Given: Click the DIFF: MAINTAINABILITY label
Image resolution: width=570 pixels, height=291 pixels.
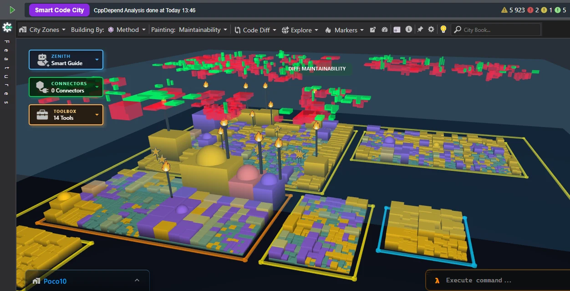Looking at the screenshot, I should click(x=317, y=69).
